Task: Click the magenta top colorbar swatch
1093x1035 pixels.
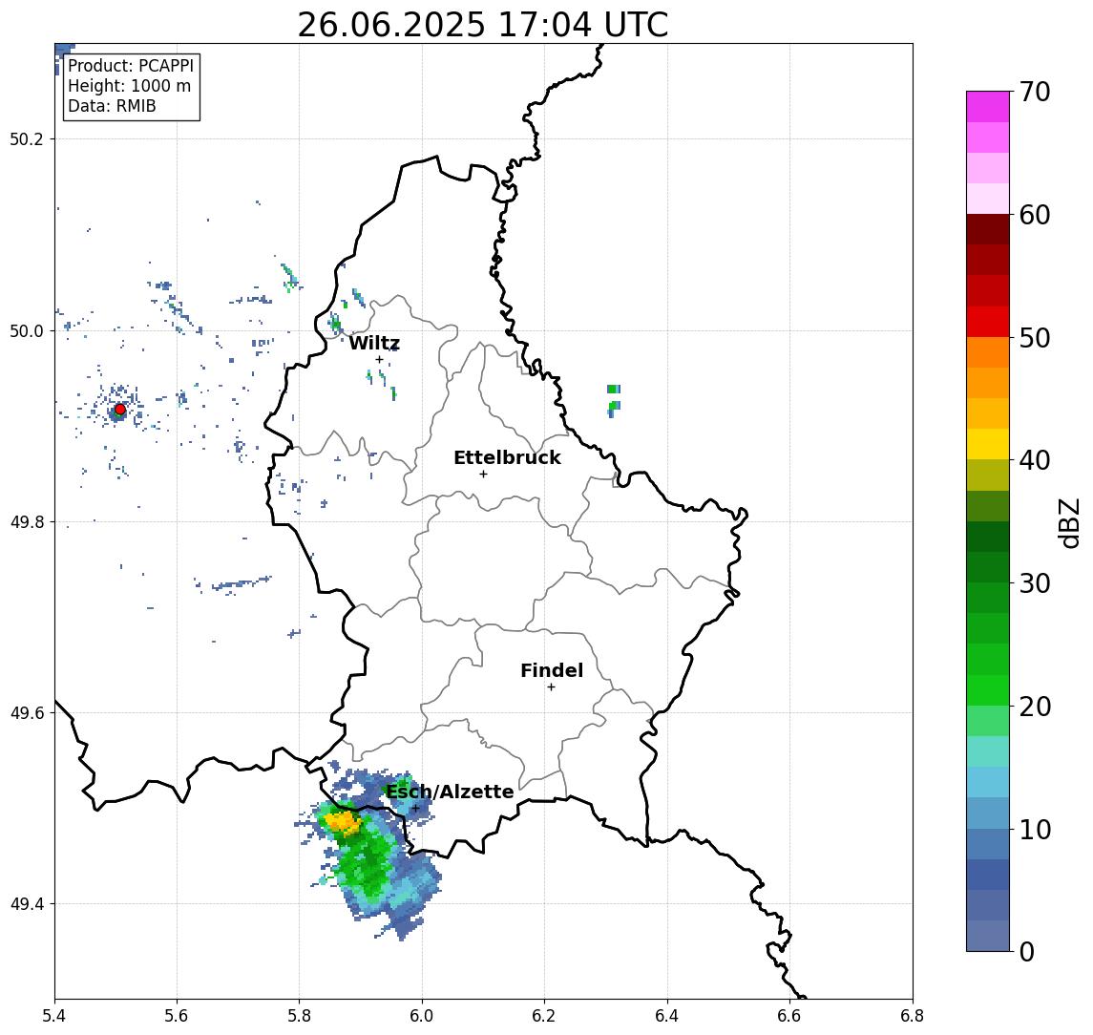Action: tap(988, 107)
